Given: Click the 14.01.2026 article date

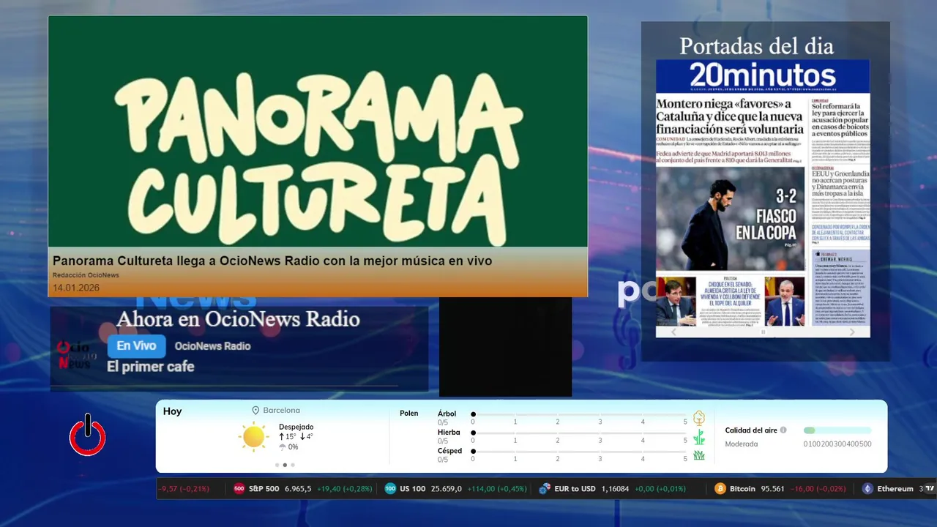Looking at the screenshot, I should [76, 288].
